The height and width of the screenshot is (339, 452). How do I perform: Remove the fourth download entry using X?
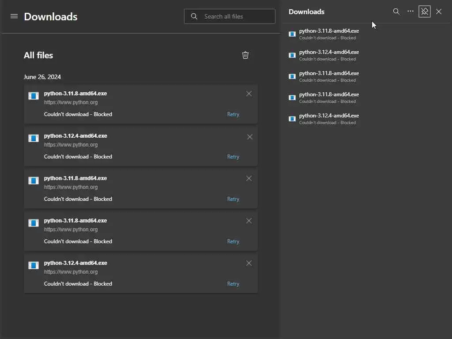tap(249, 221)
